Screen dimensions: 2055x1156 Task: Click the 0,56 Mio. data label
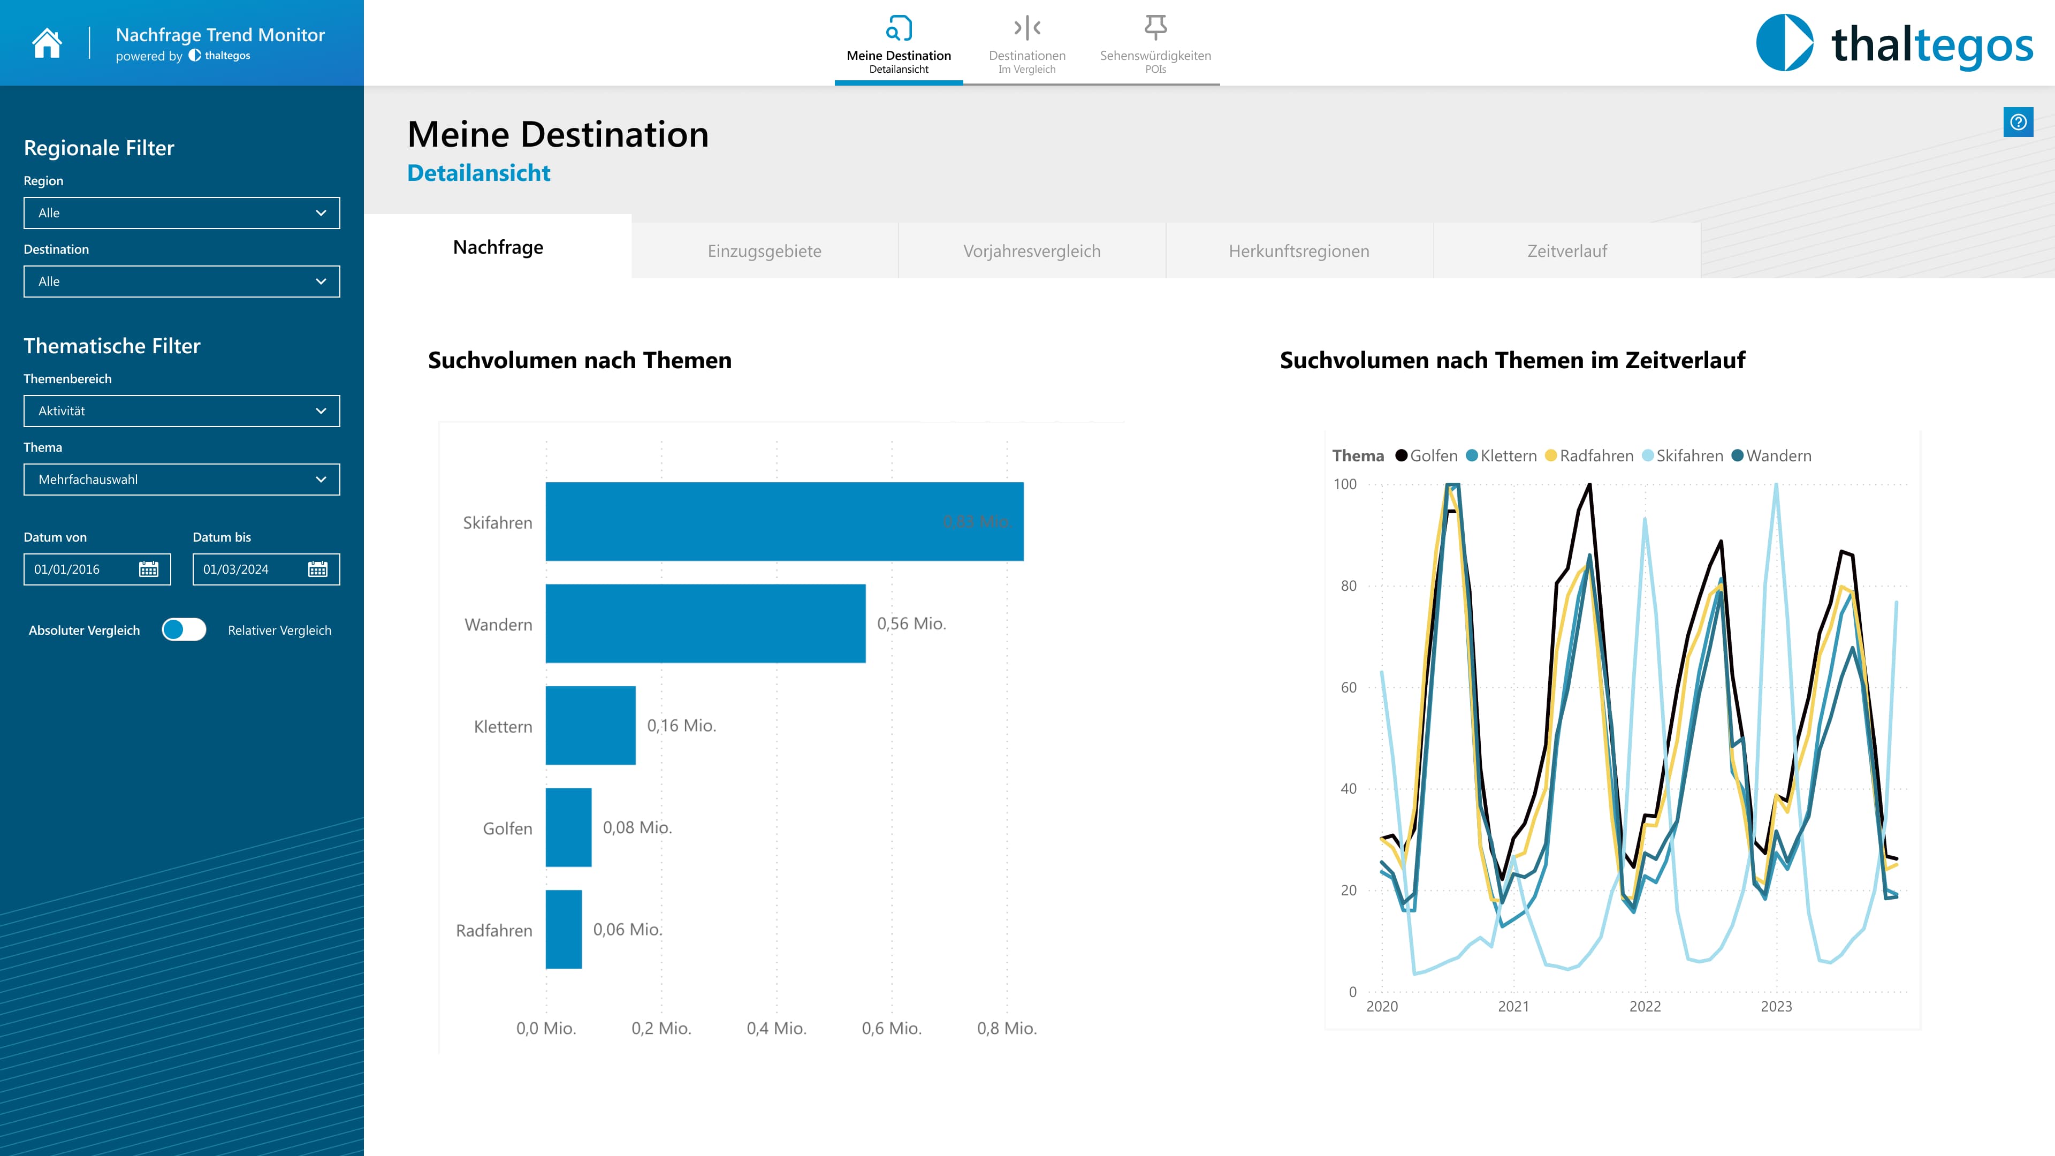[912, 623]
